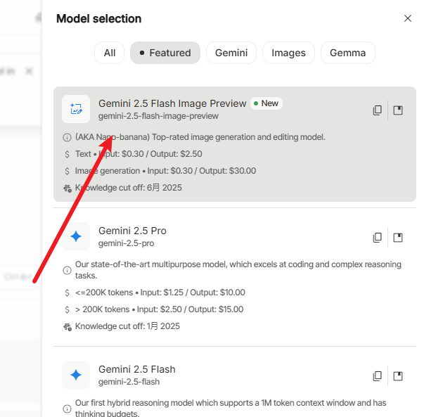Copy the gemini-2.5-flash-image-preview model ID
Screen dimensions: 424x417
coord(377,110)
